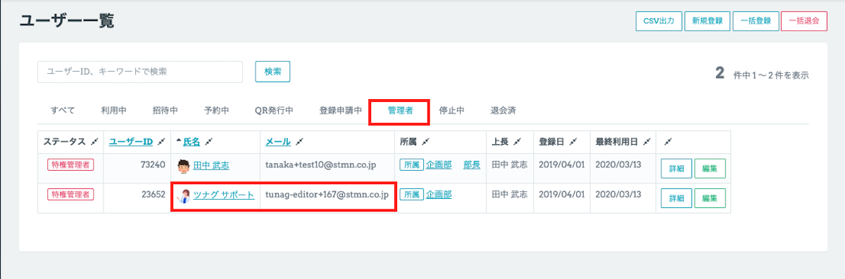Open 詳細 for user 73240
This screenshot has height=279, width=845.
pos(675,169)
